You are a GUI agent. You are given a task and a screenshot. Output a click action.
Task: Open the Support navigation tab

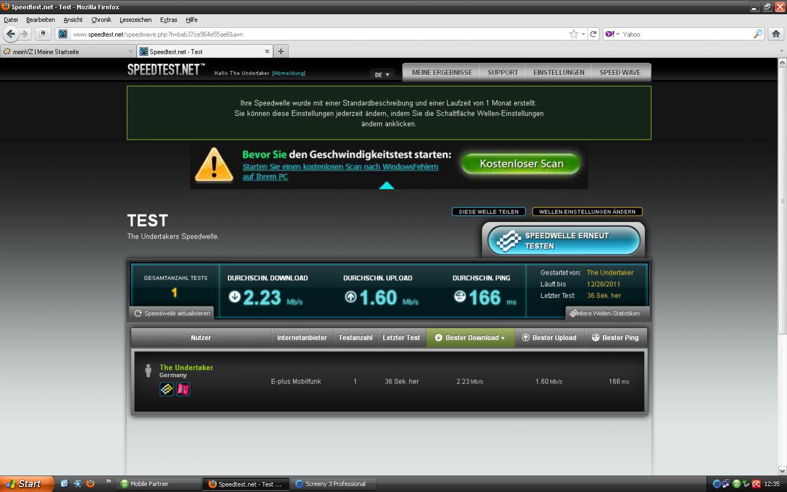pyautogui.click(x=503, y=72)
